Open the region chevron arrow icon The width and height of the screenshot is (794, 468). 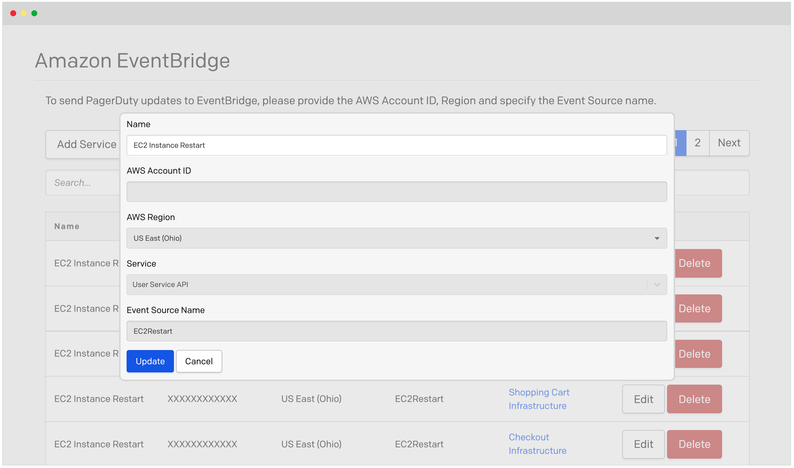(x=657, y=238)
